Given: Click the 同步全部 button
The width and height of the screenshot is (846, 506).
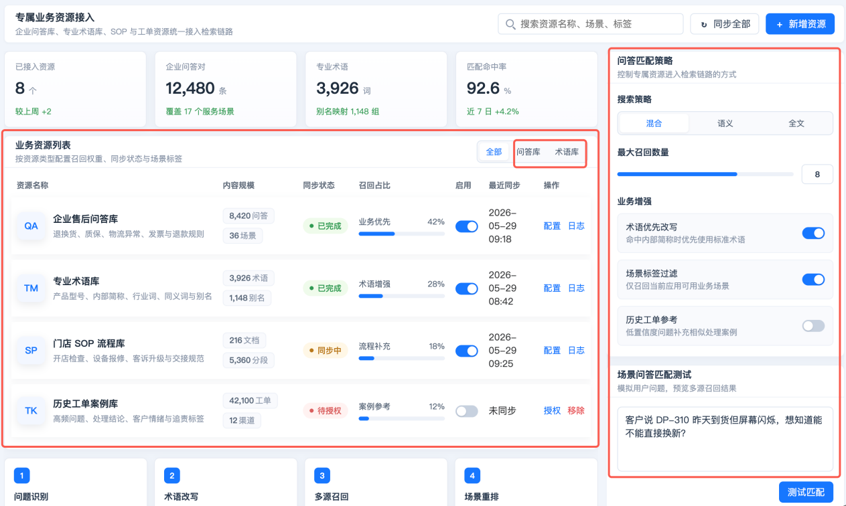Looking at the screenshot, I should (x=724, y=23).
